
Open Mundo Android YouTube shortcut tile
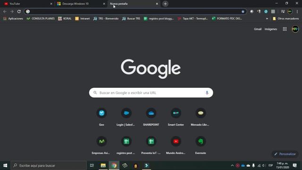[176, 145]
